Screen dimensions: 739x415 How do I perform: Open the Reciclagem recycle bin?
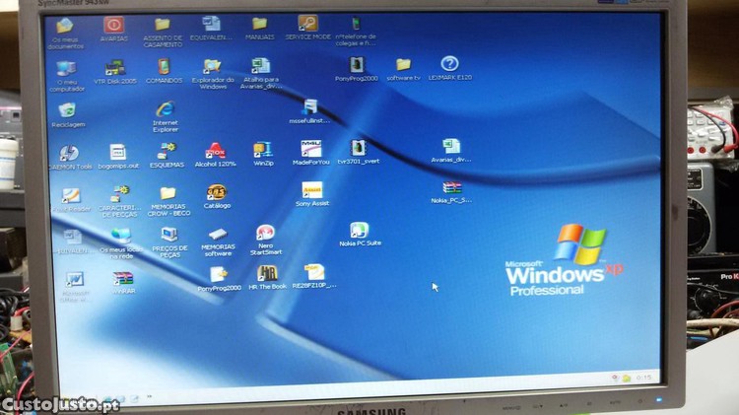pos(67,110)
